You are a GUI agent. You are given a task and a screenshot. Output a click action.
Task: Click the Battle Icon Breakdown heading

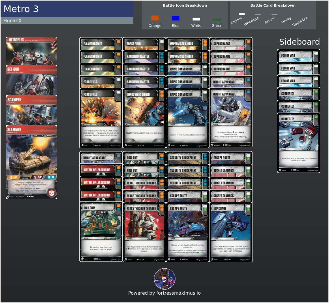(x=185, y=5)
